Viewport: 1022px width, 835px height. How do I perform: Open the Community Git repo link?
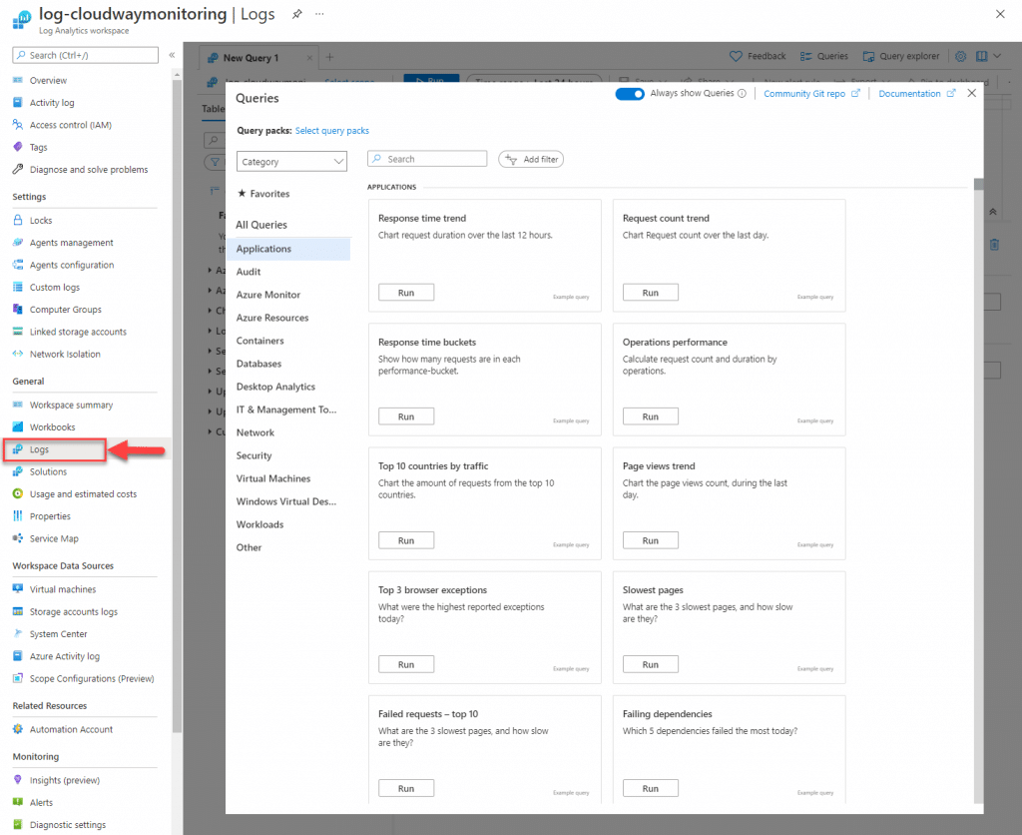[811, 93]
